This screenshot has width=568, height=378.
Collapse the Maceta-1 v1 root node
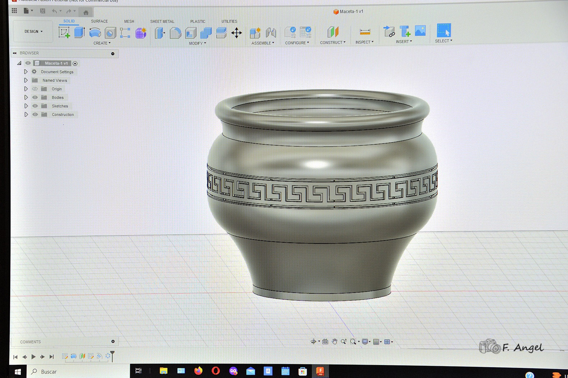(19, 63)
